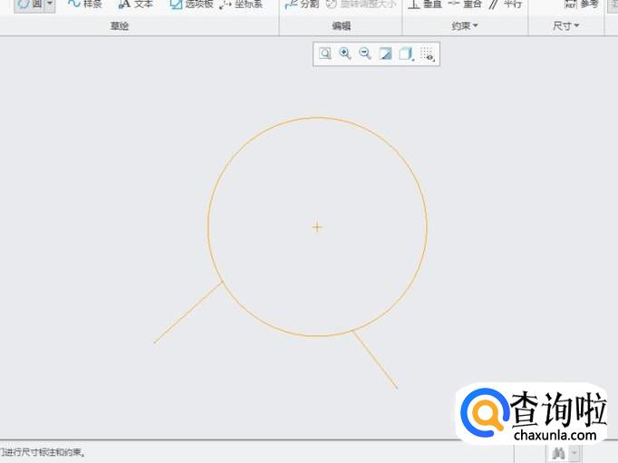618x463 pixels.
Task: Open the Circle tool dropdown arrow
Action: click(50, 4)
